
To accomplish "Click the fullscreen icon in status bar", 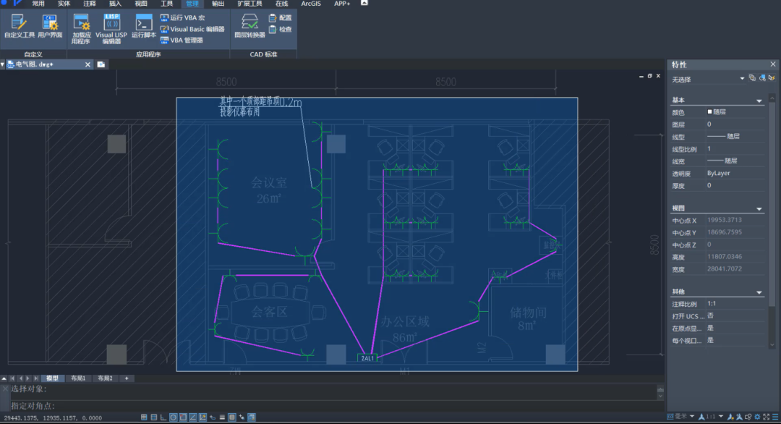I will click(x=766, y=417).
